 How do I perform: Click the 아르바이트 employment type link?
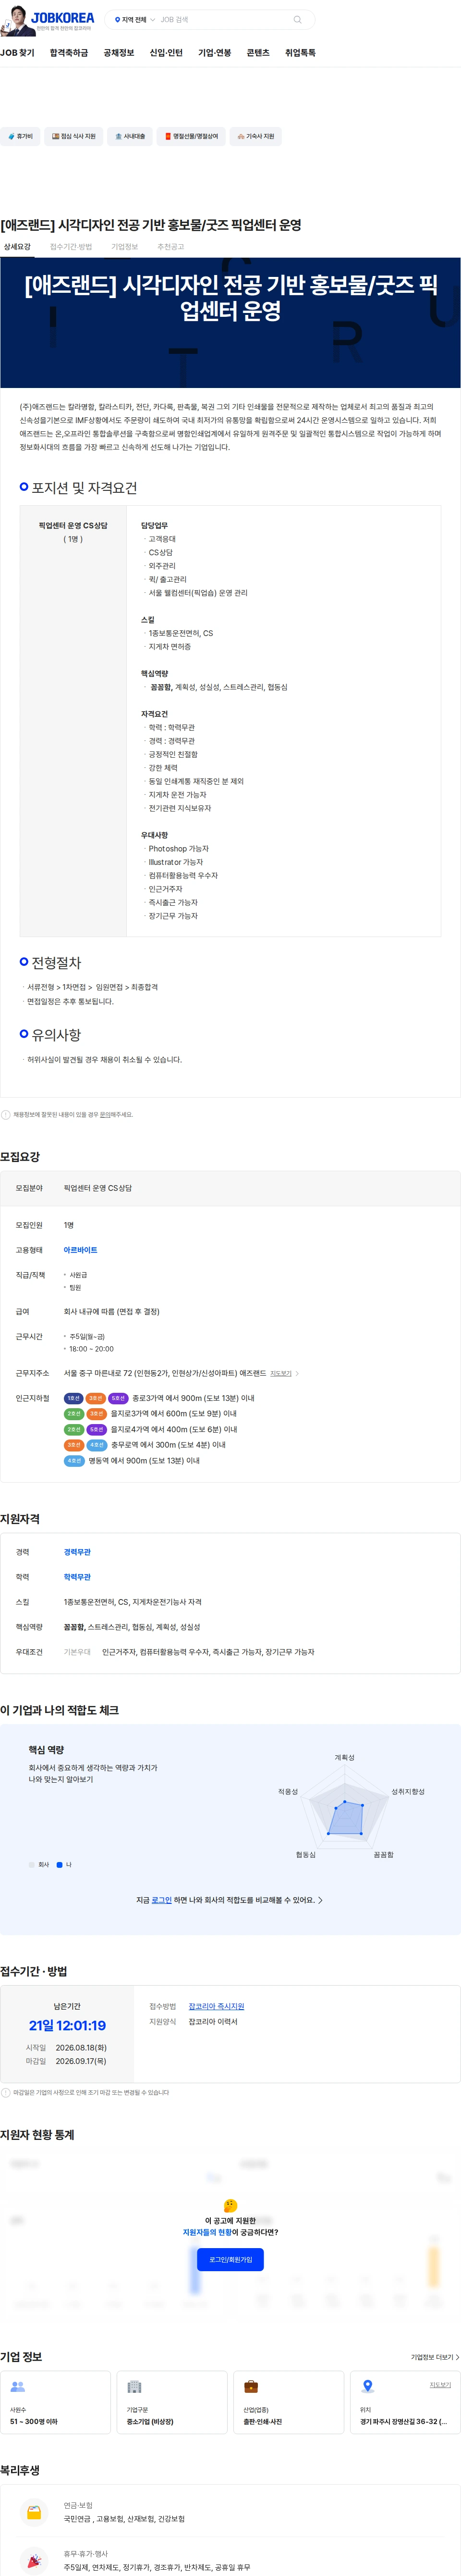click(x=81, y=1250)
